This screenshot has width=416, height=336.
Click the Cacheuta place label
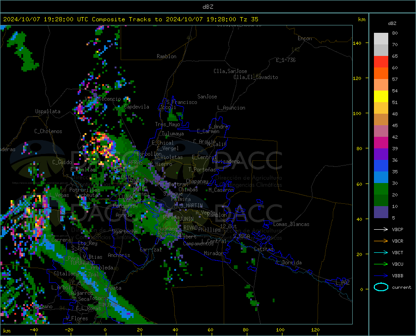[87, 195]
